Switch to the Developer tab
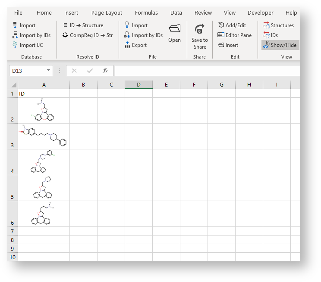The width and height of the screenshot is (321, 282). pos(261,13)
